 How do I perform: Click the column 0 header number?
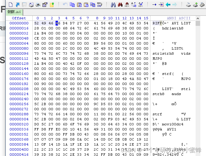pos(38,18)
